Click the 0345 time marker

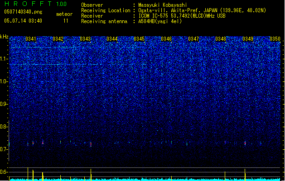coord(139,39)
